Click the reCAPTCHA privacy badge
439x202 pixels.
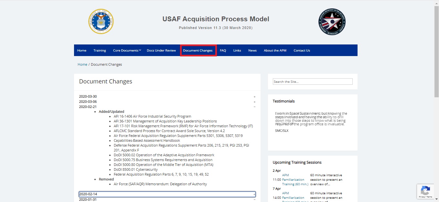pyautogui.click(x=425, y=191)
